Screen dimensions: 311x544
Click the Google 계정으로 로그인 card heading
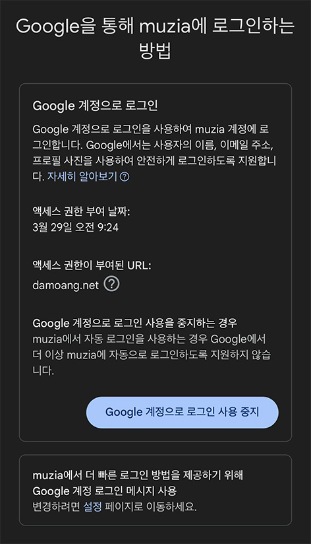click(x=95, y=106)
